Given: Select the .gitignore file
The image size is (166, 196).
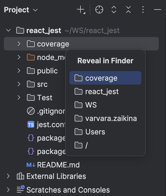Looking at the screenshot, I should pos(51,111).
